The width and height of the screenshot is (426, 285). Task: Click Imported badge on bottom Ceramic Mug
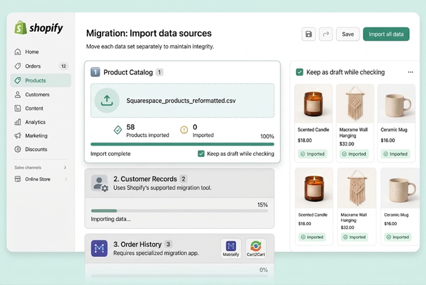click(397, 237)
